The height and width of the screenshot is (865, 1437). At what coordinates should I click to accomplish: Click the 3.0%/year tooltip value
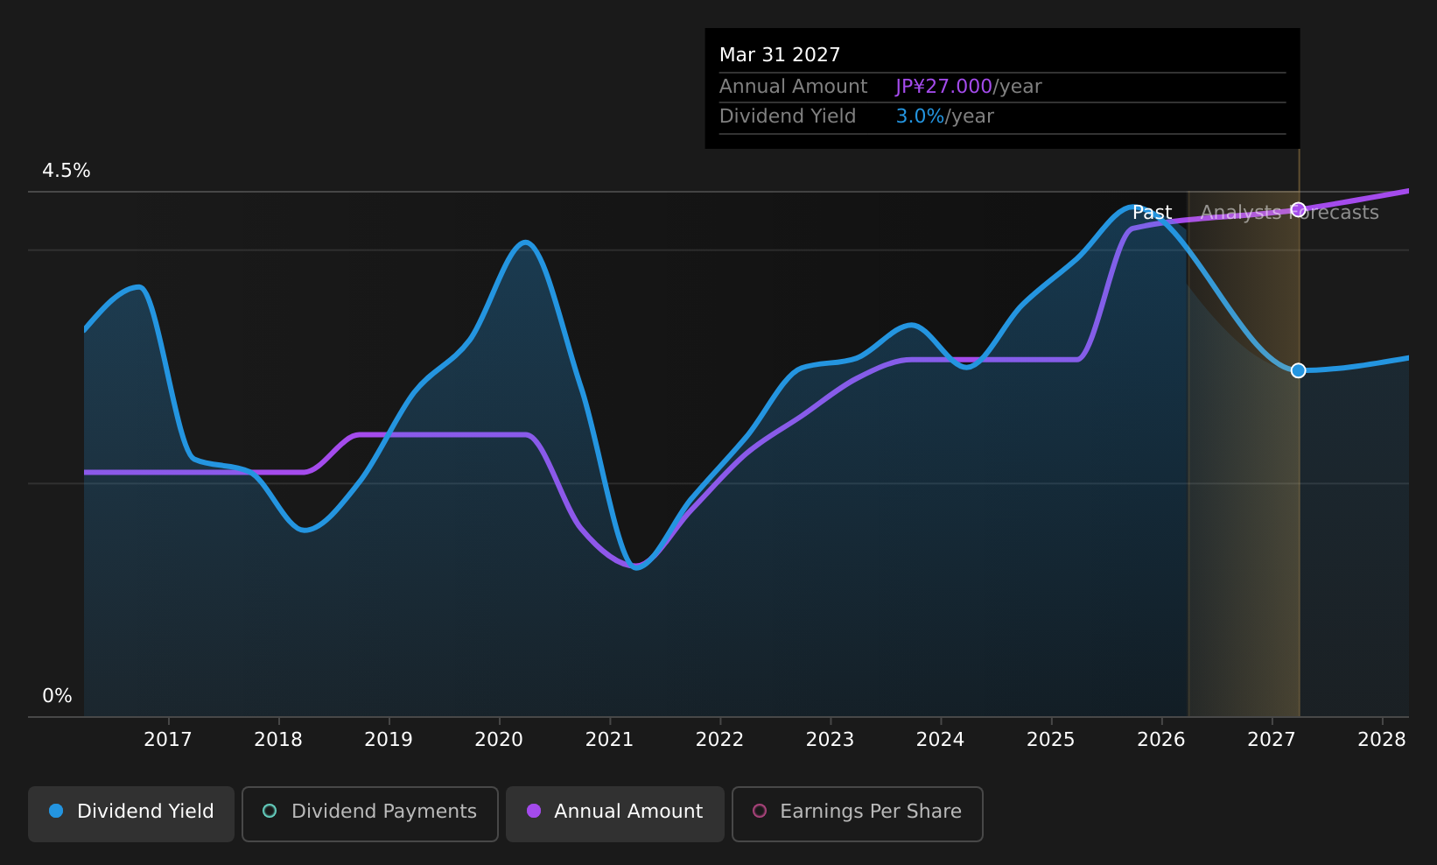pos(945,116)
